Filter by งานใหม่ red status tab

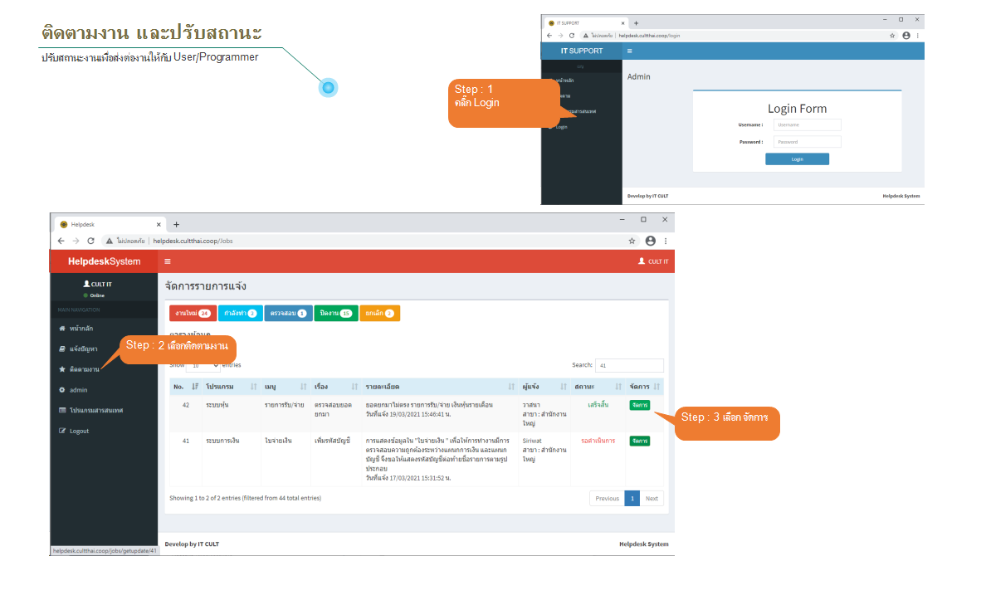pos(192,314)
